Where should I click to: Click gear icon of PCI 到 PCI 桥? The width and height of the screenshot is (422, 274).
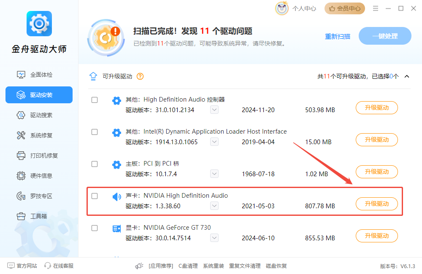(116, 165)
